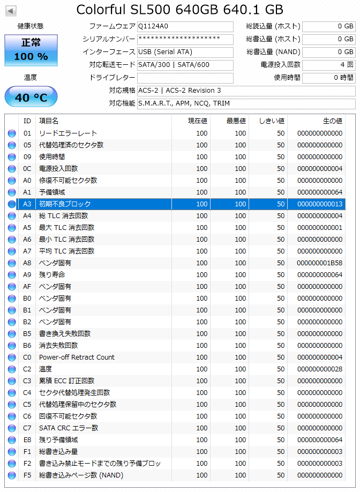Viewport: 360px width, 492px height.
Task: Select the SATA CRC エラー数 row
Action: tap(176, 428)
